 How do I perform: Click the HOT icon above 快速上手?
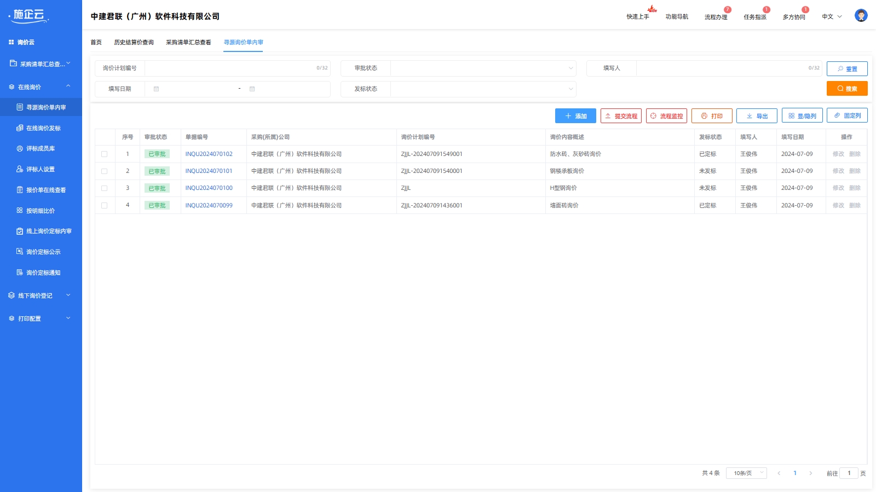652,9
